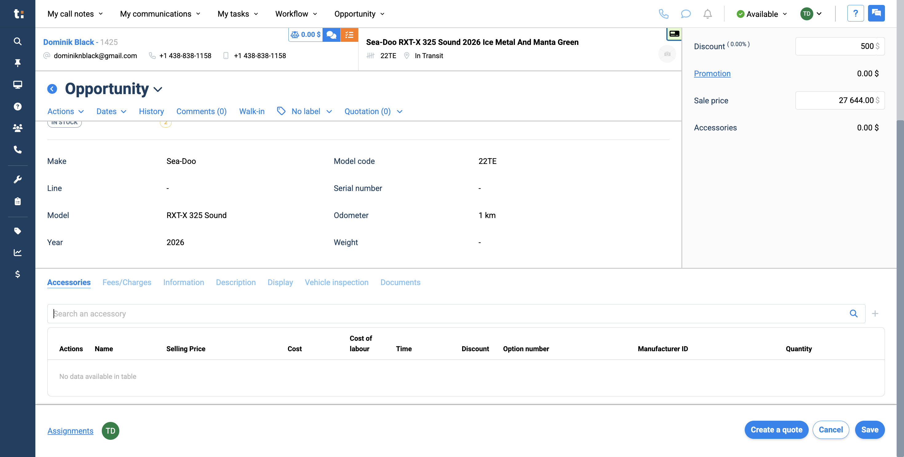The width and height of the screenshot is (904, 457).
Task: Open the Promotion link
Action: (x=712, y=74)
